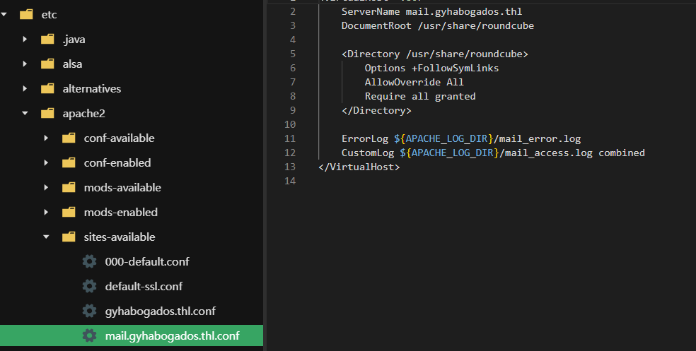696x351 pixels.
Task: Click the AllowOverride All line
Action: pyautogui.click(x=414, y=82)
